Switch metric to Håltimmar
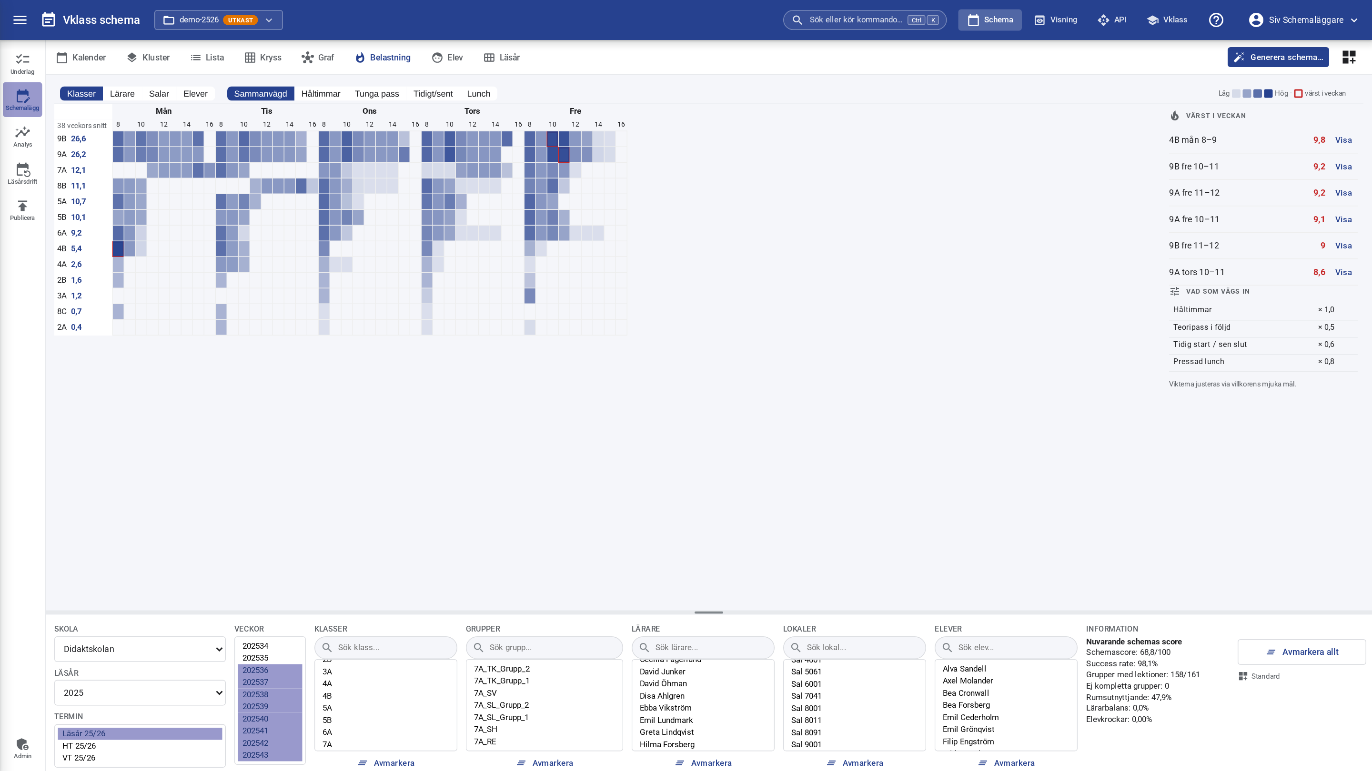The height and width of the screenshot is (771, 1372). [321, 94]
